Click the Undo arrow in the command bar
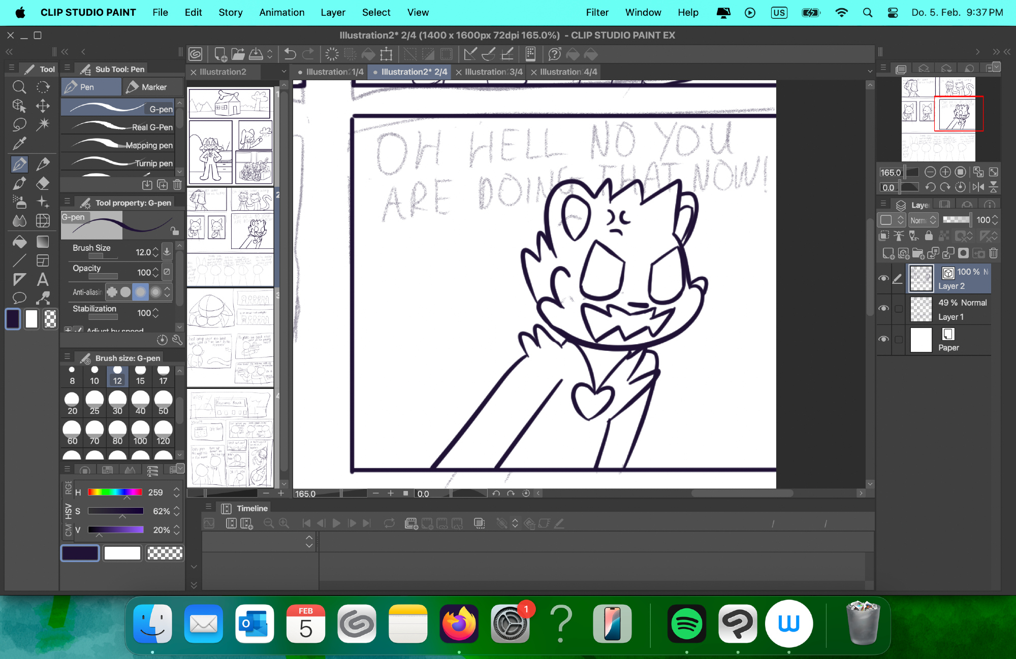Viewport: 1016px width, 659px height. (x=290, y=54)
